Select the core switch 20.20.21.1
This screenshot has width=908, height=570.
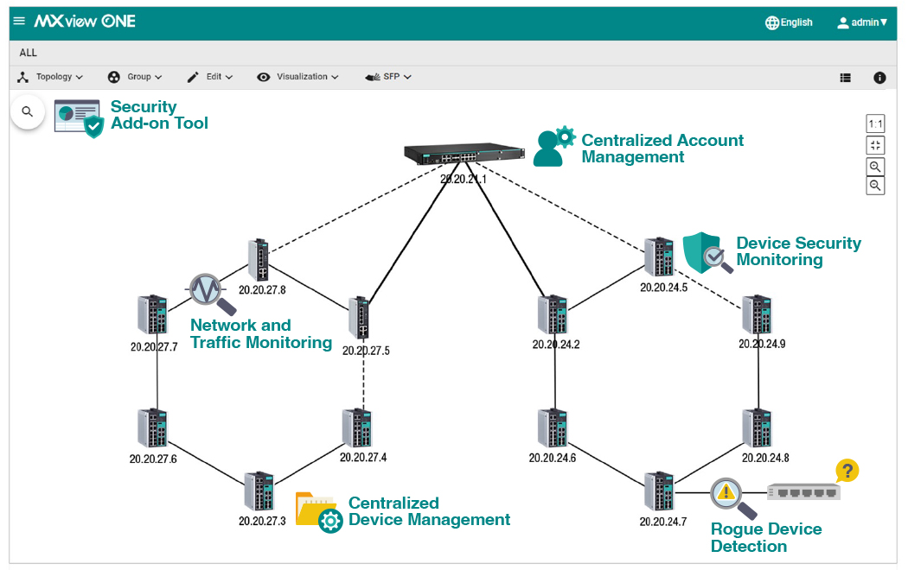coord(464,155)
